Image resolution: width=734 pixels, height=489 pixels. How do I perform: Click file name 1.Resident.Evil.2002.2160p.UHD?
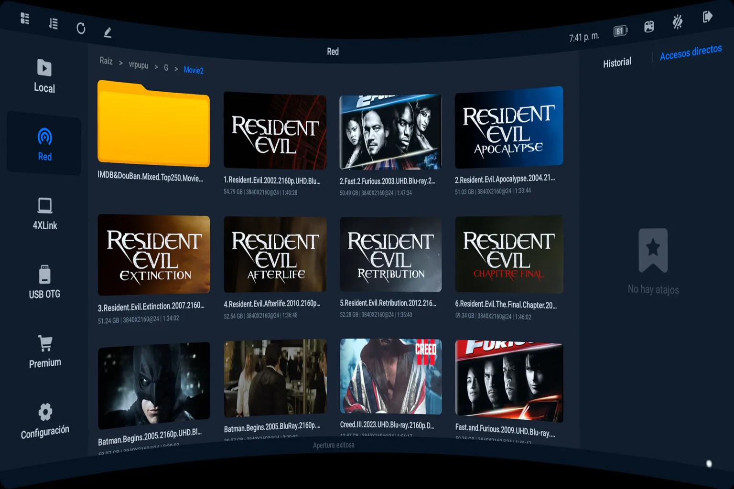pos(272,181)
